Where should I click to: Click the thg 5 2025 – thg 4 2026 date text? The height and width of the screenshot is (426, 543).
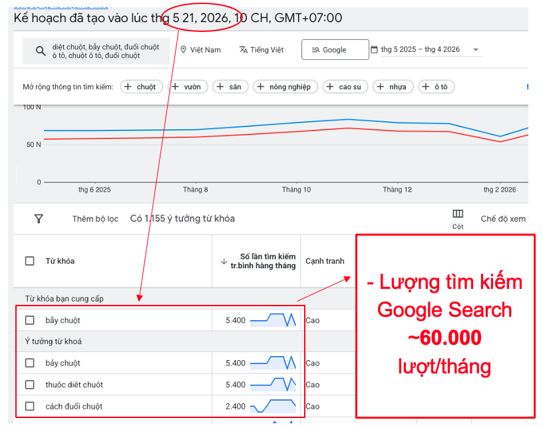[420, 49]
